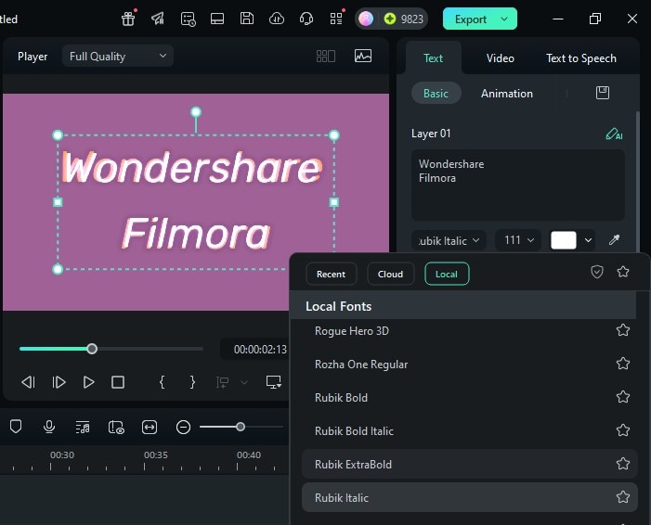
Task: Select the Recent fonts tab
Action: 331,275
